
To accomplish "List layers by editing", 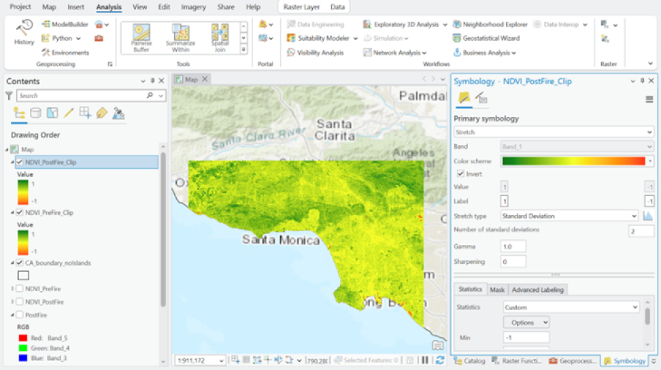I will tap(69, 113).
